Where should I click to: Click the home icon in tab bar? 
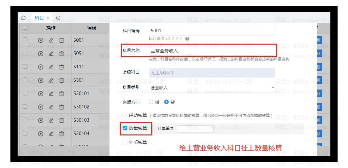tap(23, 18)
